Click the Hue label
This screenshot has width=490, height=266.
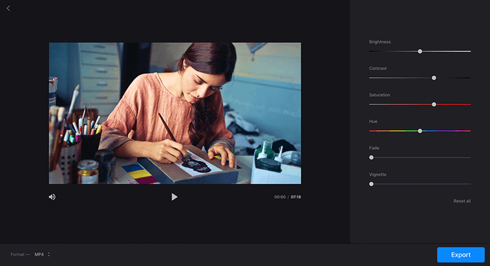tap(373, 122)
